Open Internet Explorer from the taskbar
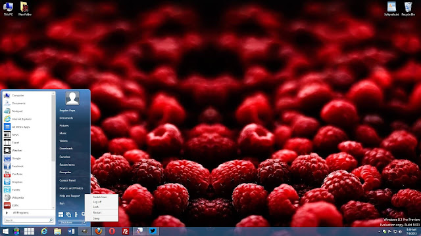Image resolution: width=421 pixels, height=236 pixels. 44,231
